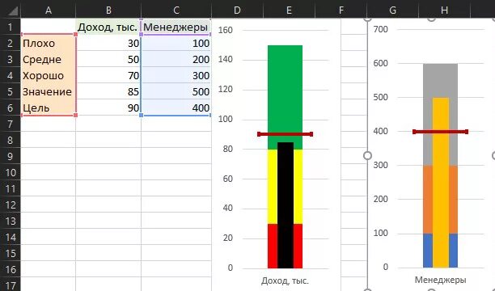Select column B header

tap(108, 11)
